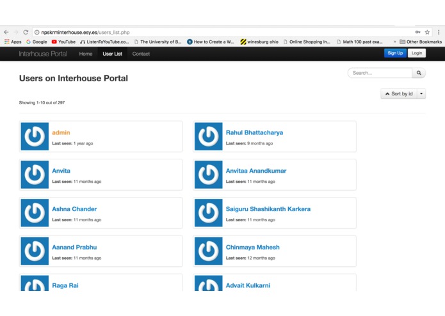Open the Math 100 past exa... bookmark

360,42
